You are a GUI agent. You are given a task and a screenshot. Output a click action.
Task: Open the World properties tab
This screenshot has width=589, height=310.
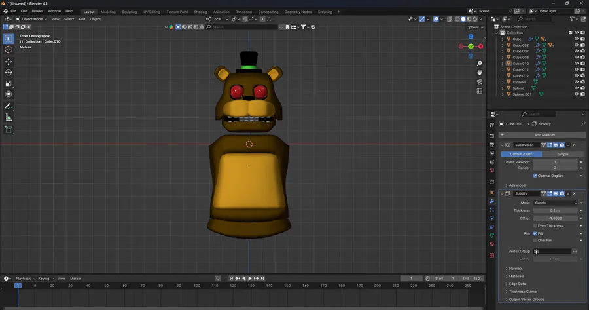tap(491, 171)
